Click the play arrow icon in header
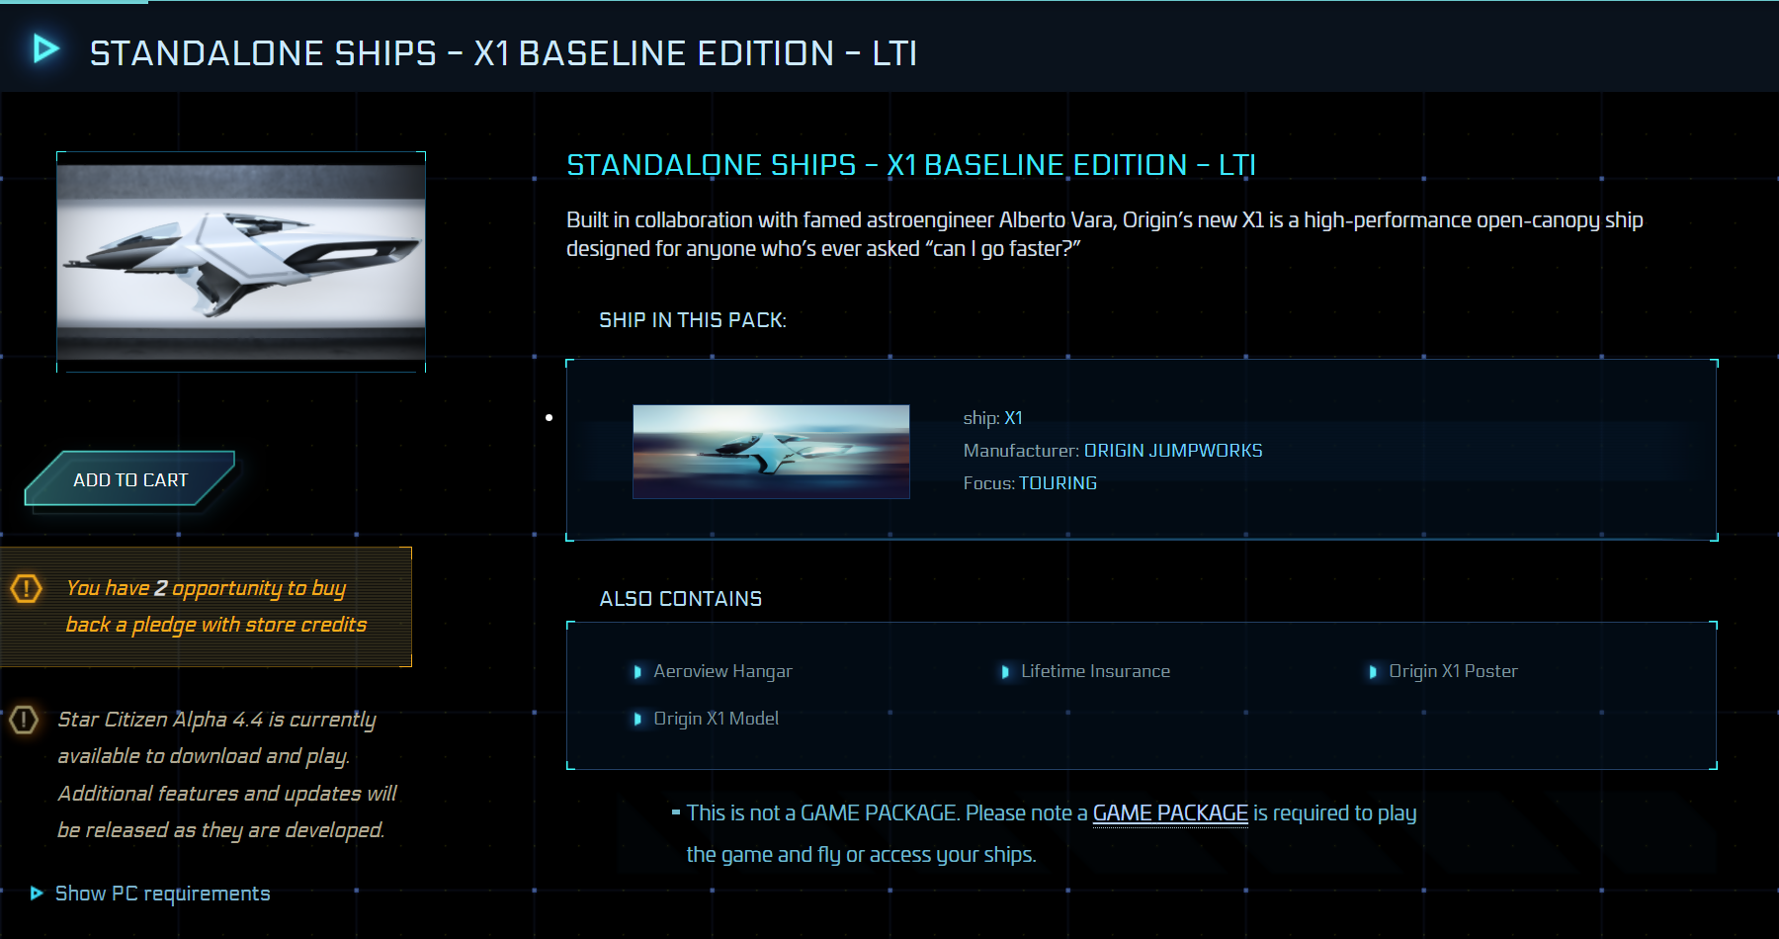1779x939 pixels. (45, 48)
